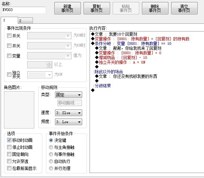Screen dimensions: 204x178
Task: Enable the 变量 condition checkbox
Action: pyautogui.click(x=9, y=56)
